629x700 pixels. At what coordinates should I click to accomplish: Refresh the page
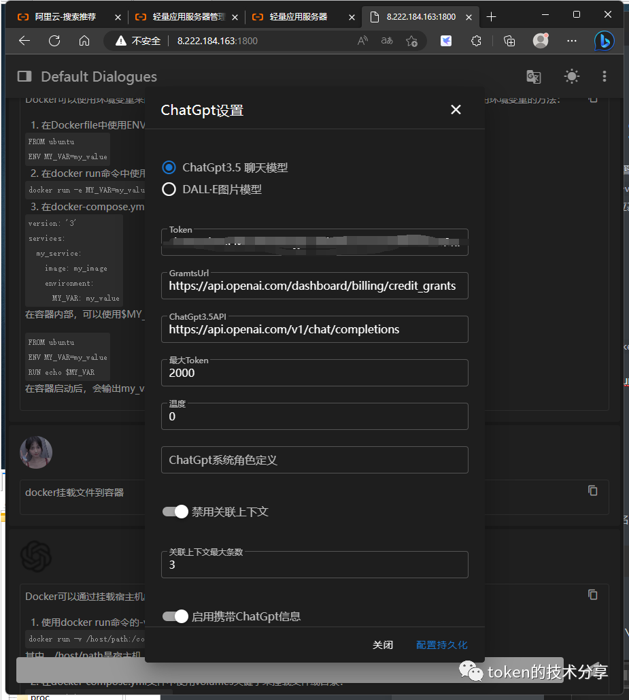click(x=54, y=41)
